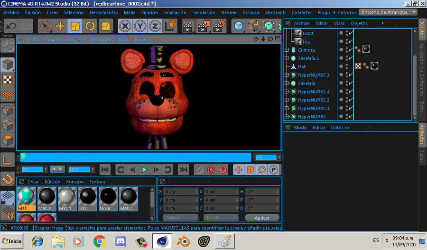427x250 pixels.
Task: Select the green Mat material swatch
Action: [27, 199]
